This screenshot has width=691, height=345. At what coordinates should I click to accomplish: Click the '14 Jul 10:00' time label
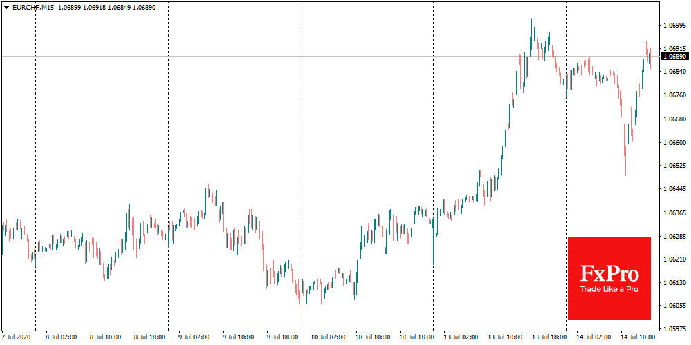636,338
